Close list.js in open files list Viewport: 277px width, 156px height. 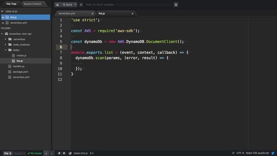pos(3,17)
